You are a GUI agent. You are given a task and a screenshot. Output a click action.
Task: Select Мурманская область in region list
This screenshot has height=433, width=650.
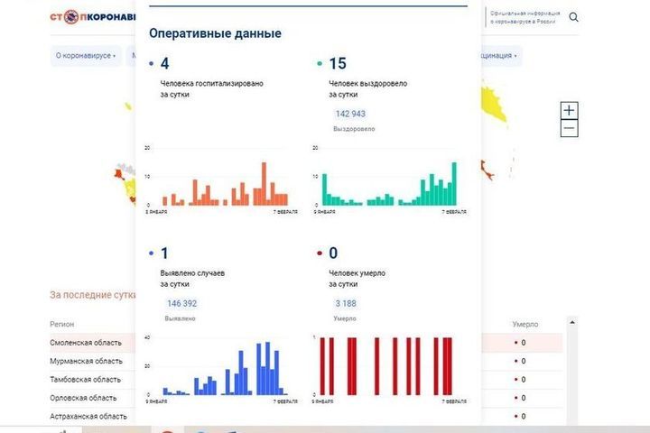[x=87, y=361]
